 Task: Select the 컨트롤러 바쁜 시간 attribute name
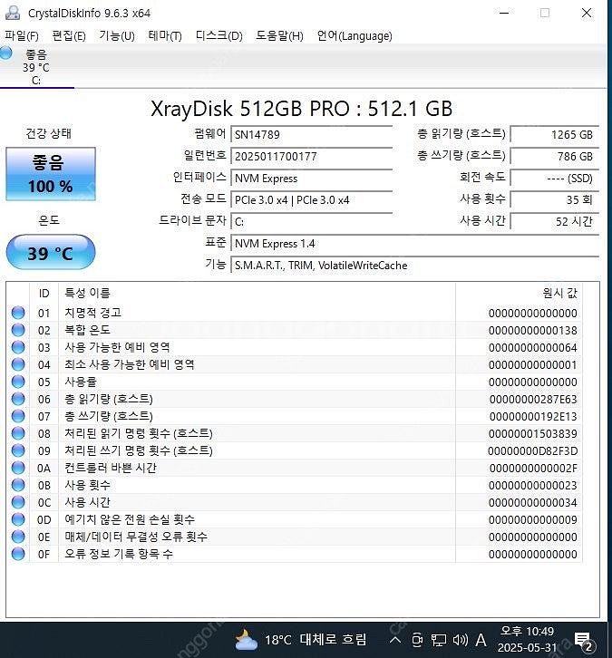111,468
